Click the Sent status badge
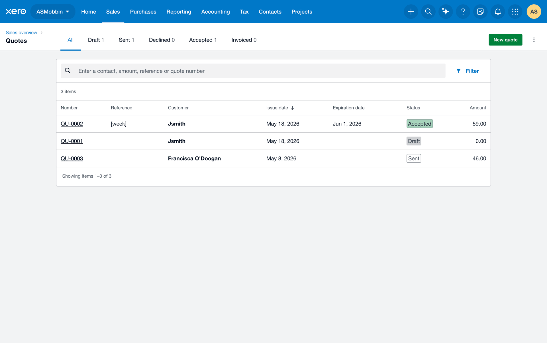 point(414,159)
